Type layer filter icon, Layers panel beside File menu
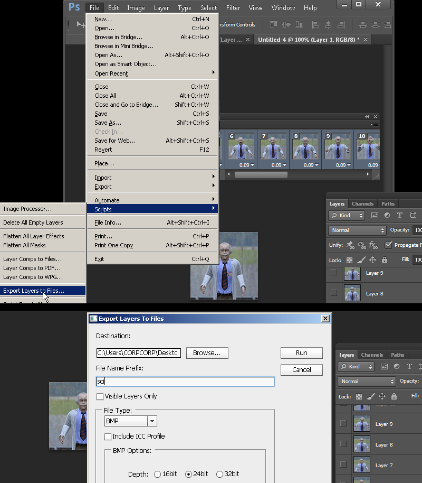Screen dimensions: 422x483 click(399, 215)
